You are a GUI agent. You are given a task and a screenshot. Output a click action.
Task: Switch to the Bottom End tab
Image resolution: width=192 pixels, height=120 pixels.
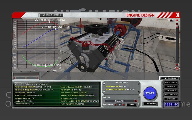click(171, 83)
